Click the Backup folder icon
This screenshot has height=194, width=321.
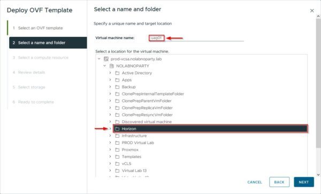point(117,87)
